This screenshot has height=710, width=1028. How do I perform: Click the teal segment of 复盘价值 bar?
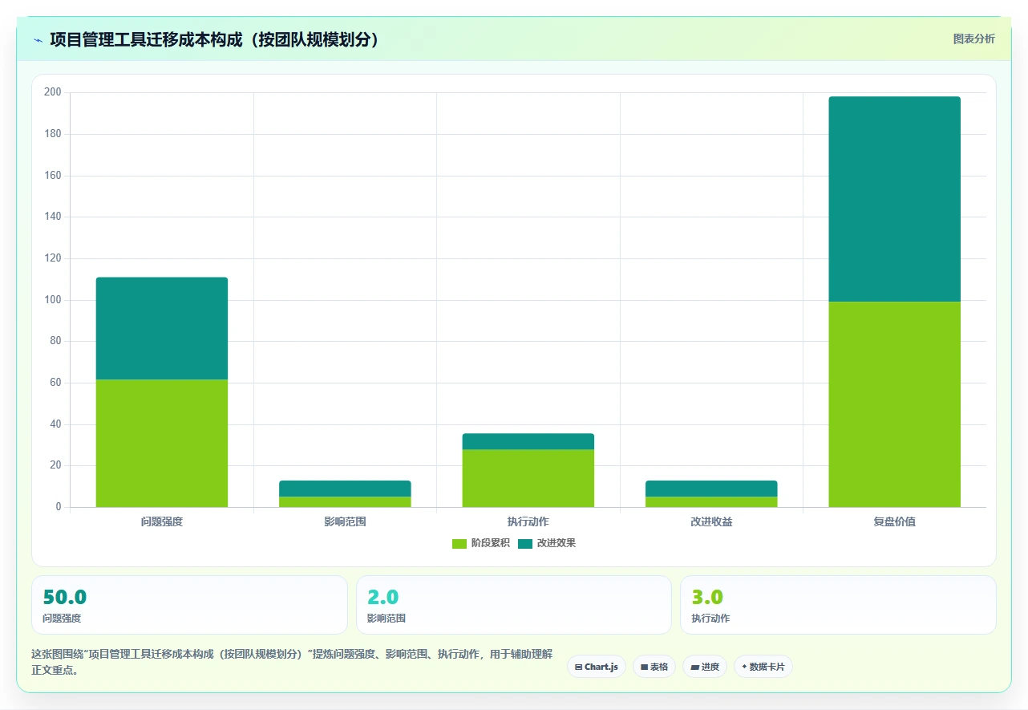pos(894,199)
